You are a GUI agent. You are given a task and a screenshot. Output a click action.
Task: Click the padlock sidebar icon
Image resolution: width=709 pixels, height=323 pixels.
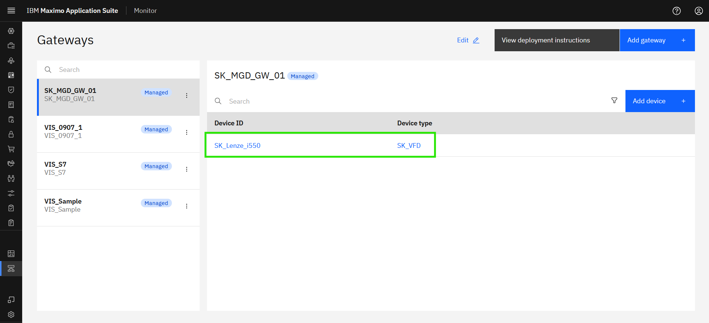(x=11, y=134)
